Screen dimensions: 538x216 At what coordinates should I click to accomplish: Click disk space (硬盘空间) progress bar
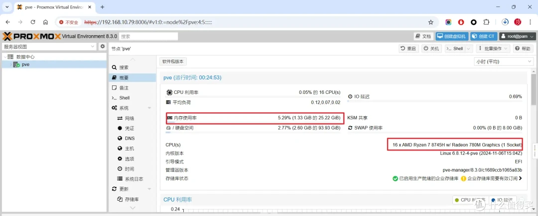[253, 133]
